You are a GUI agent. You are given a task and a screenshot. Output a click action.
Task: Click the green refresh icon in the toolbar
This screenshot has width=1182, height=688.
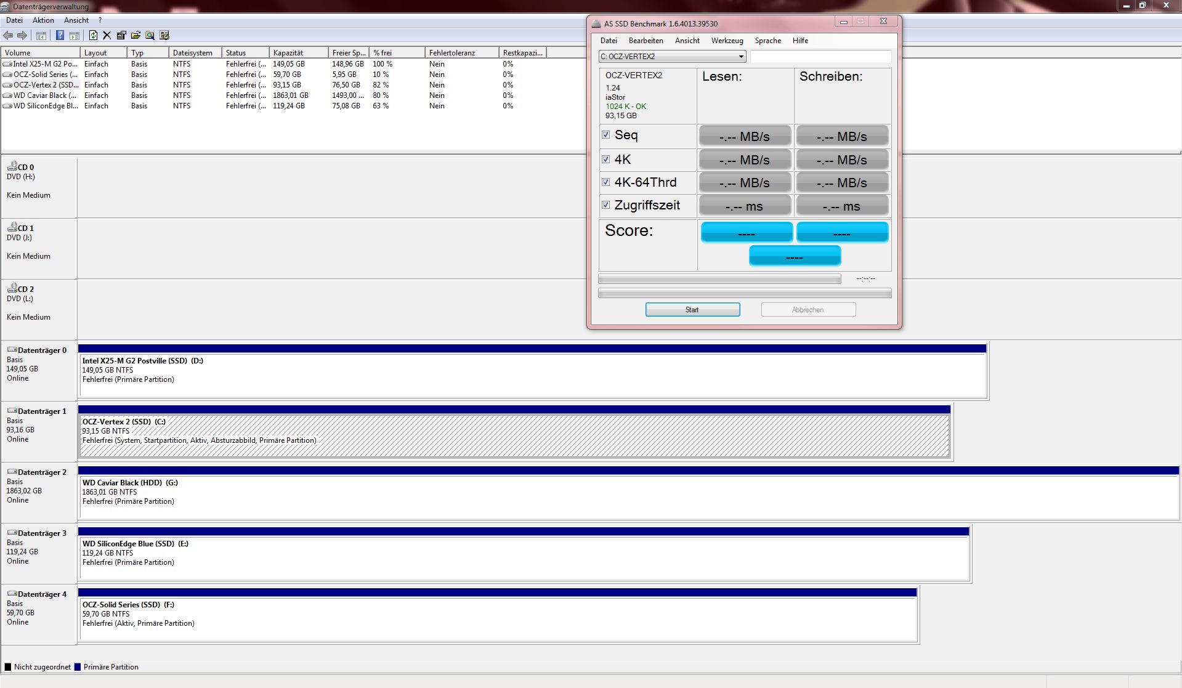(93, 35)
